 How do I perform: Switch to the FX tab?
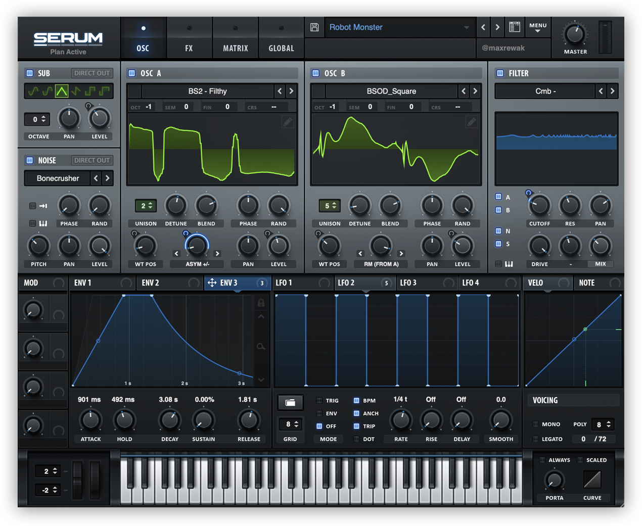point(189,38)
